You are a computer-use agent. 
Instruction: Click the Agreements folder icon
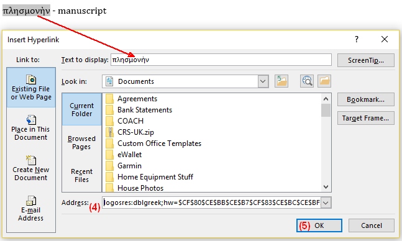coord(110,99)
